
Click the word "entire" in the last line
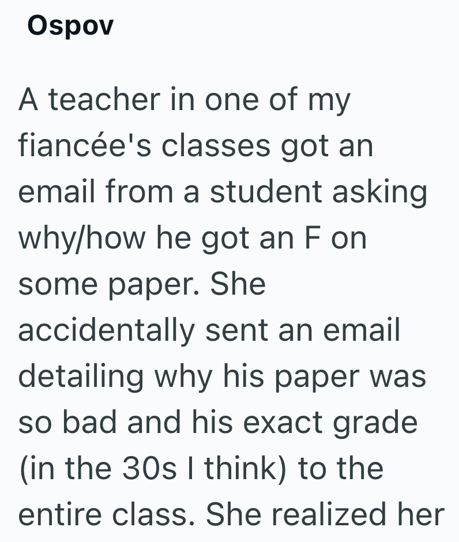55,515
